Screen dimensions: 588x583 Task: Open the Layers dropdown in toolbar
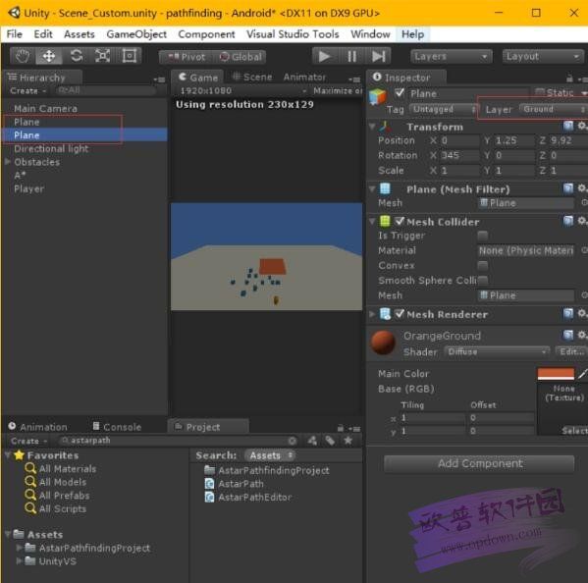452,57
